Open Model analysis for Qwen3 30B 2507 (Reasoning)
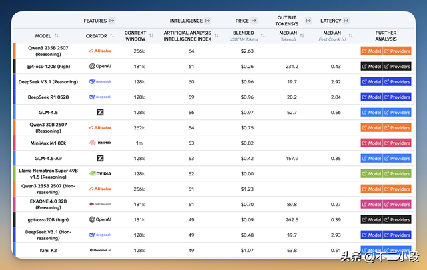This screenshot has height=270, width=427. (372, 127)
